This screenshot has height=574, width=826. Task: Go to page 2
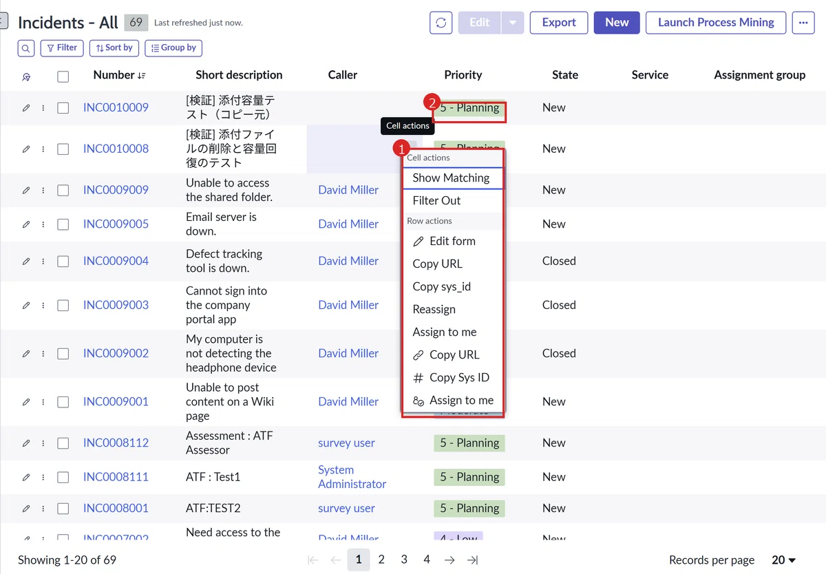[x=381, y=560]
